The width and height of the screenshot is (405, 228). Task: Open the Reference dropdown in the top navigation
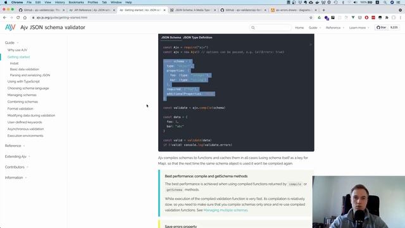coord(335,28)
